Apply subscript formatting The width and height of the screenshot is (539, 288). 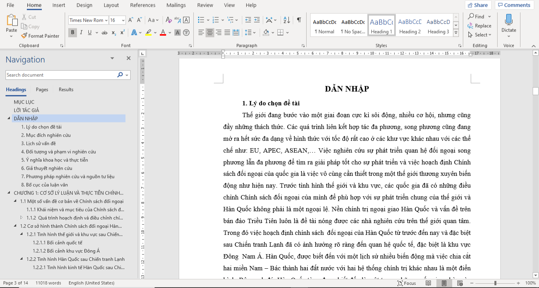click(x=114, y=33)
